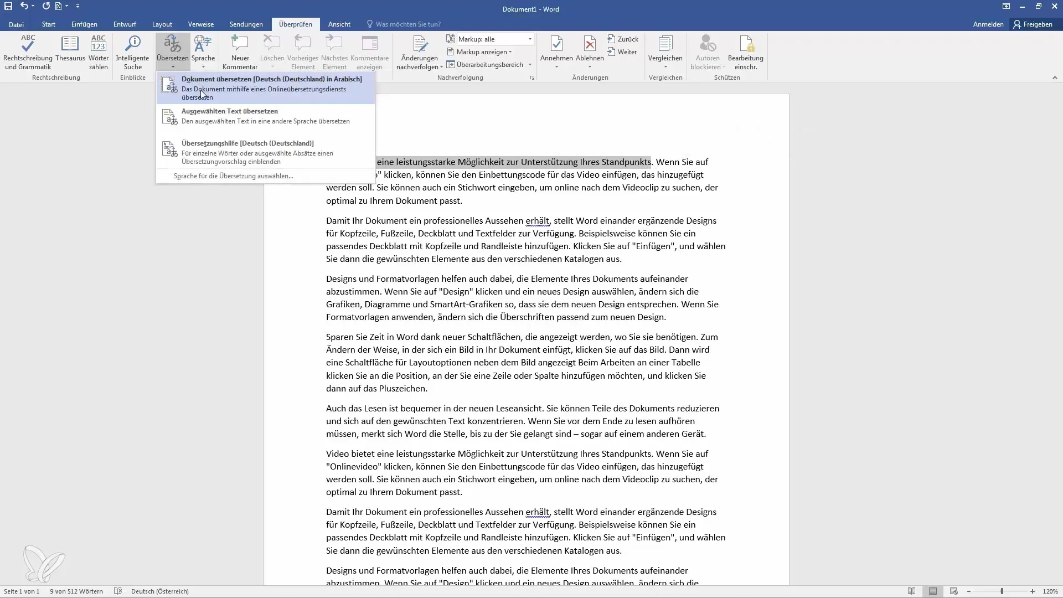The image size is (1063, 598).
Task: Click the Redo/repeat arrow icon
Action: [46, 6]
